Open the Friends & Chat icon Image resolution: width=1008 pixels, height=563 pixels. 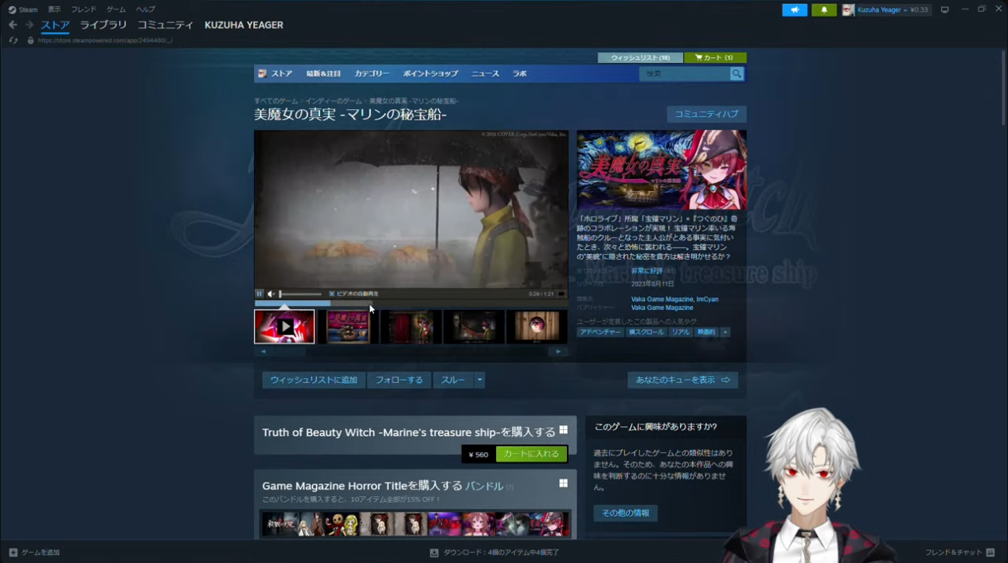tap(990, 552)
